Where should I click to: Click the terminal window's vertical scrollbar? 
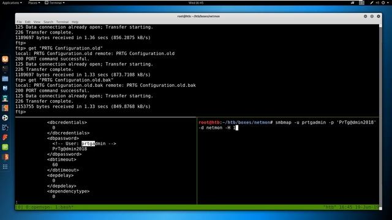point(380,116)
